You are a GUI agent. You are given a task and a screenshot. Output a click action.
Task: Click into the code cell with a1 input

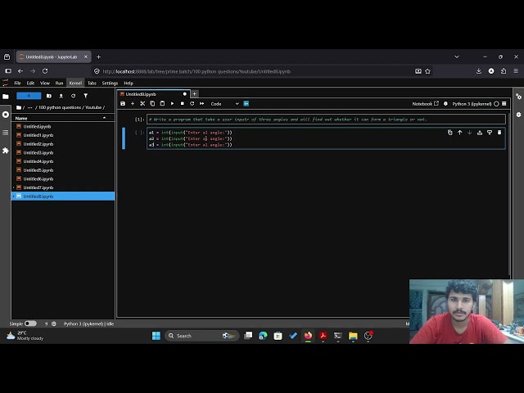click(x=326, y=138)
